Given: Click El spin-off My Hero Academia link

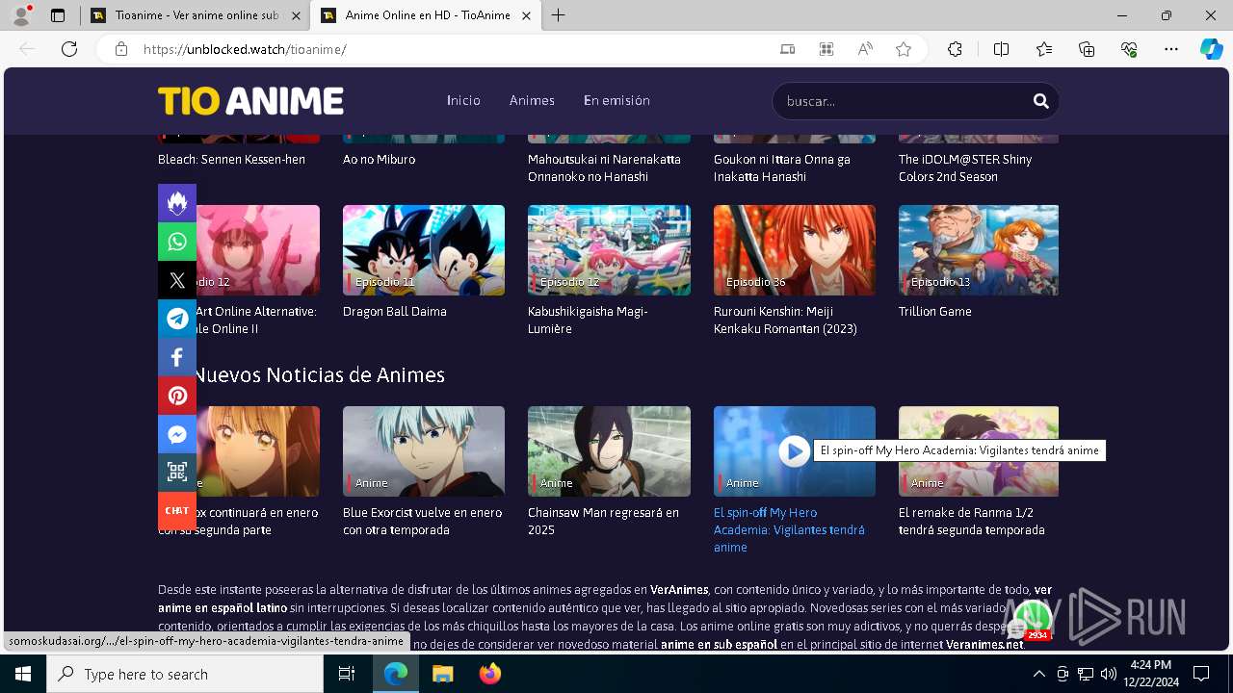Looking at the screenshot, I should 789,530.
